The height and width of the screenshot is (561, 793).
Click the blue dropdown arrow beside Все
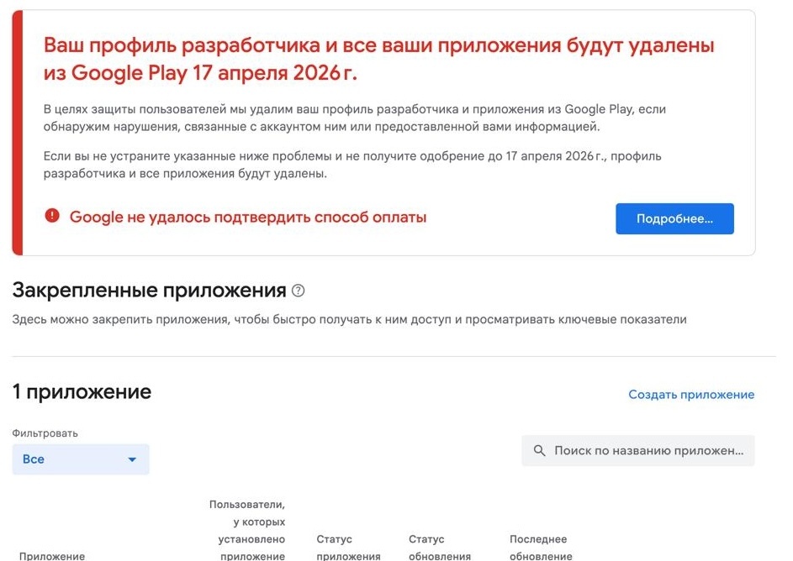pos(132,459)
